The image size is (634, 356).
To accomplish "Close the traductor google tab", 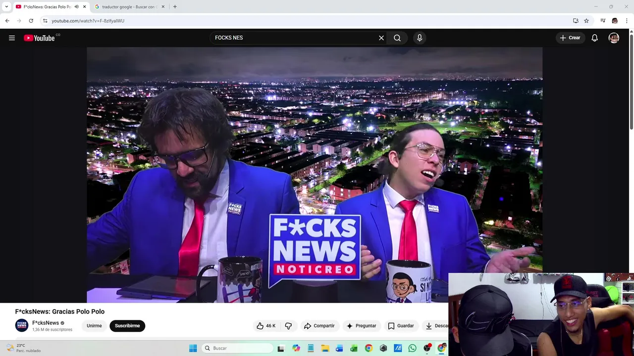I will 162,7.
